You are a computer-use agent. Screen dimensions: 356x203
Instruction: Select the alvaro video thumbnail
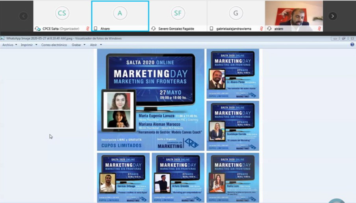(294, 16)
